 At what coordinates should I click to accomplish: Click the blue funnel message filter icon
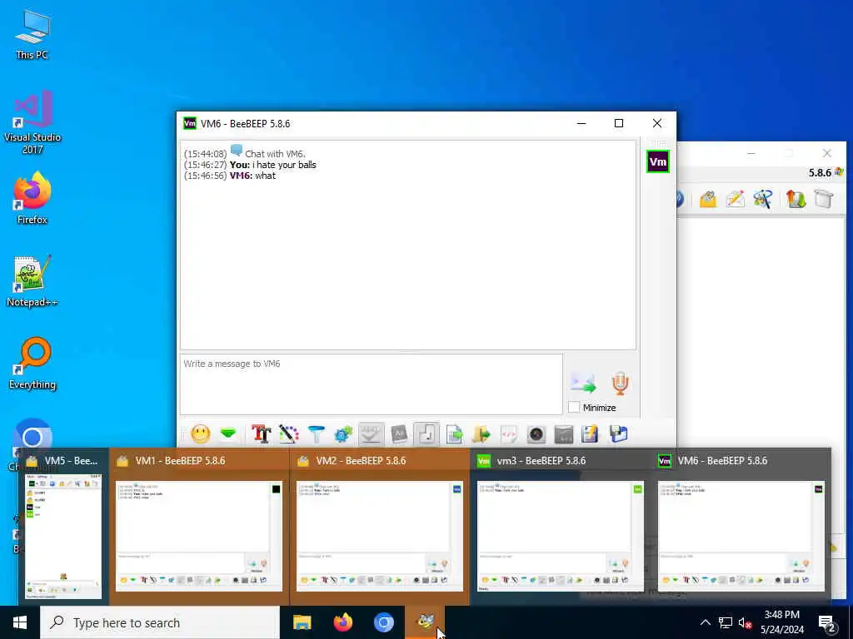tap(316, 434)
